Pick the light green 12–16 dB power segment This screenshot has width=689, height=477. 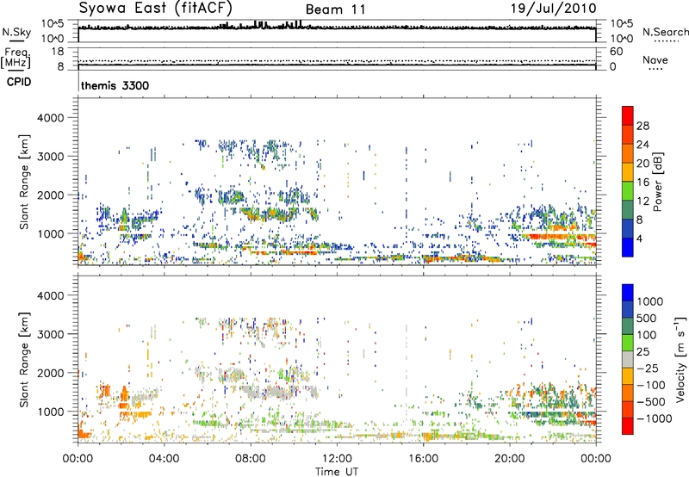(x=628, y=190)
